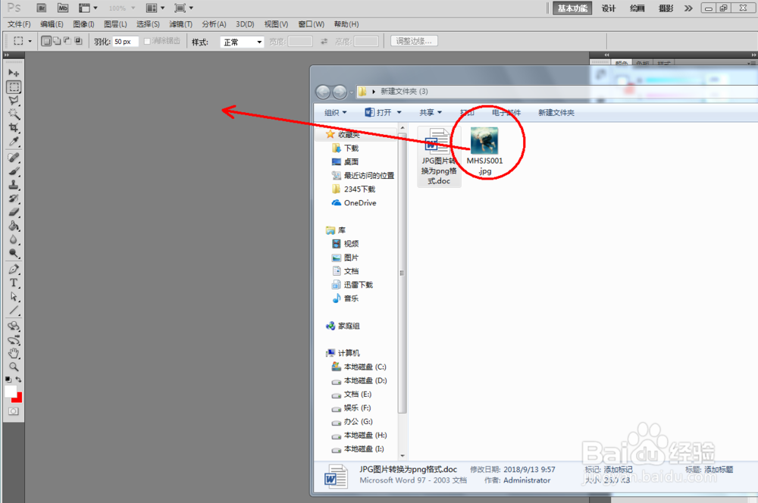The width and height of the screenshot is (758, 503).
Task: Open 桌面 in Explorer sidebar
Action: tap(352, 162)
